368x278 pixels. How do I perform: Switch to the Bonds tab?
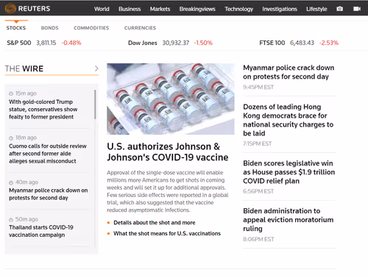point(49,28)
